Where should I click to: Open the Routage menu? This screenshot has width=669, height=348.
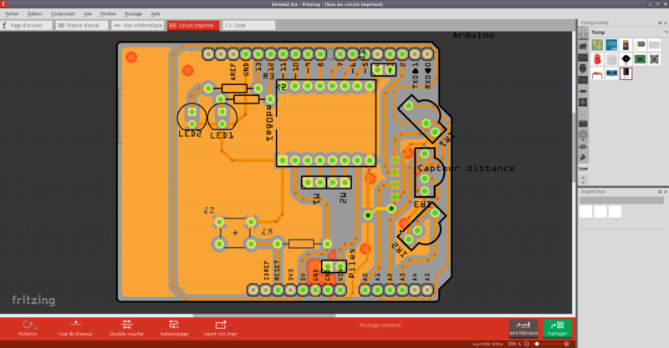tap(133, 14)
